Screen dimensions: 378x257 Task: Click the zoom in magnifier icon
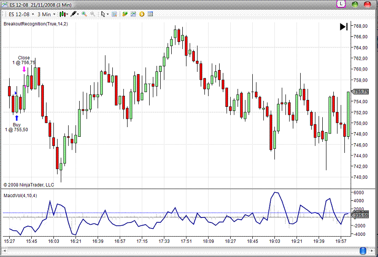tap(84, 14)
